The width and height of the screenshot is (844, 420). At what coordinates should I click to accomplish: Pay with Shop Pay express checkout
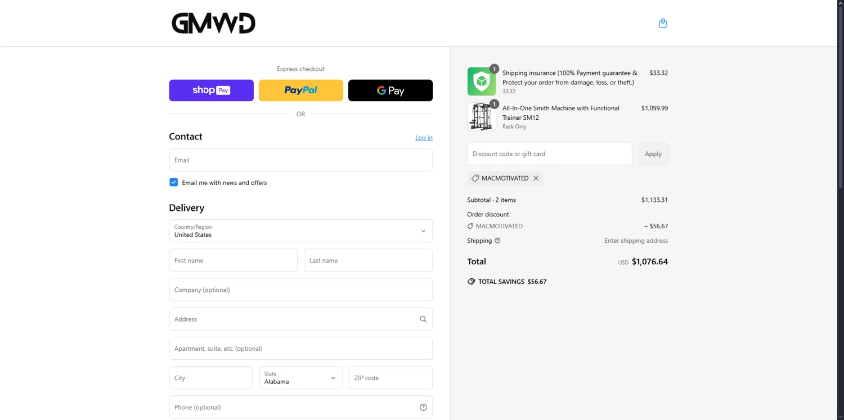click(211, 90)
